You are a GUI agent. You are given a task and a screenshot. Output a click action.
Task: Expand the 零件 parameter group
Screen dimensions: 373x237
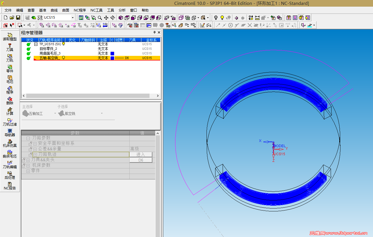[x=28, y=171]
